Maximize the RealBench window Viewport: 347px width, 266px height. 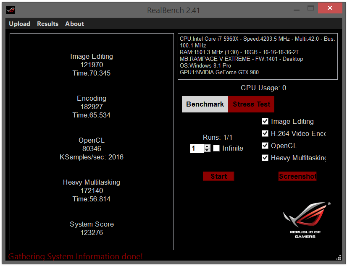[x=311, y=8]
